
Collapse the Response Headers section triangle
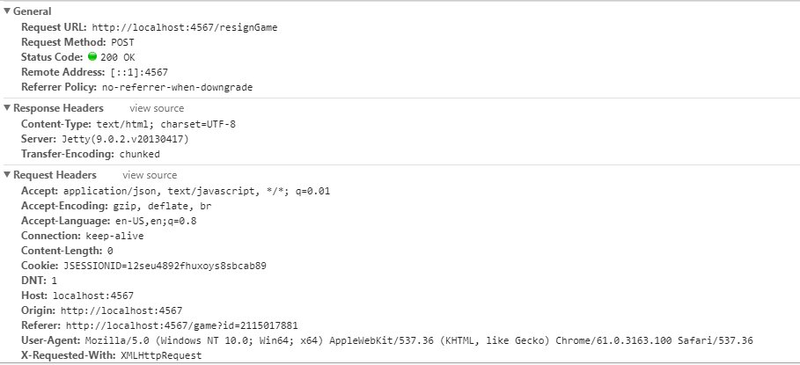(7, 108)
